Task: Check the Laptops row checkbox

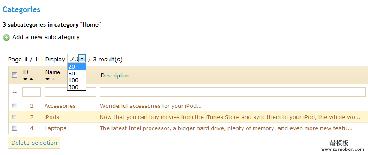Action: click(x=15, y=128)
